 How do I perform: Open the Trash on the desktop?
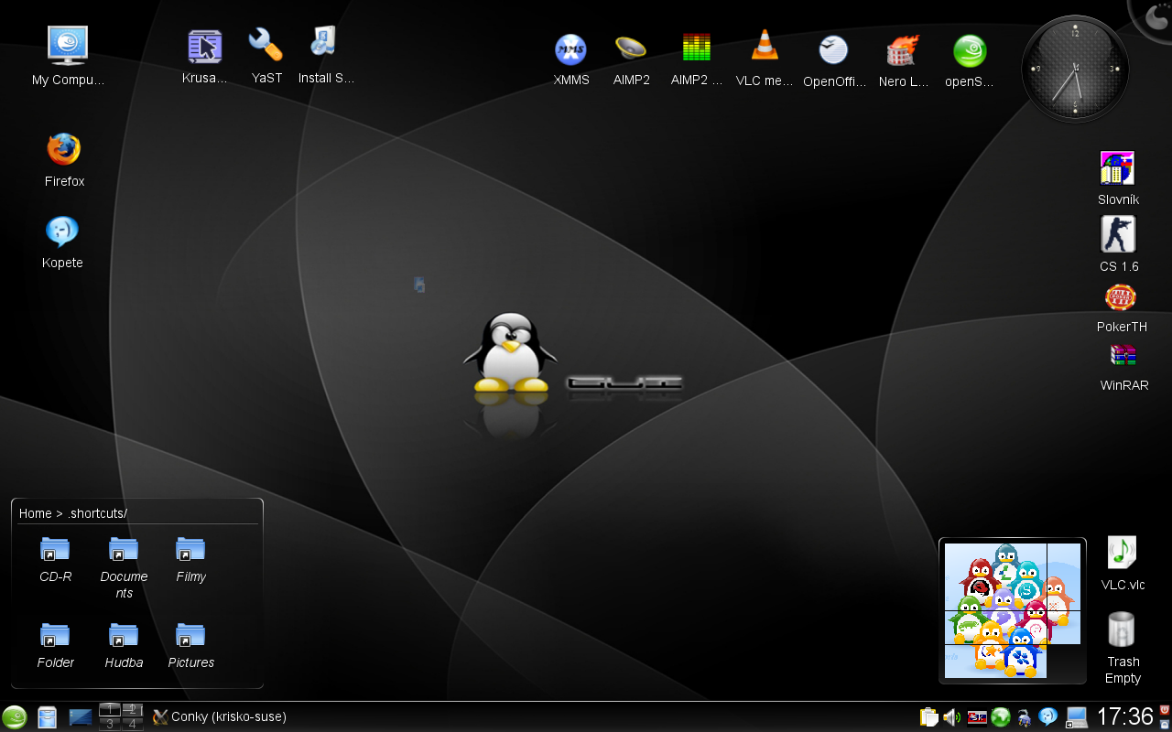[1123, 648]
